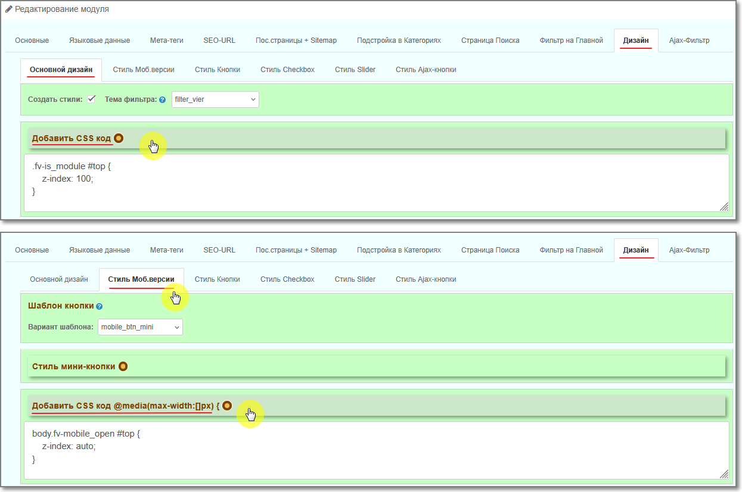Screen dimensions: 742x492
Task: Click the round icon beside Стиль мини-кнопки
Action: [123, 366]
